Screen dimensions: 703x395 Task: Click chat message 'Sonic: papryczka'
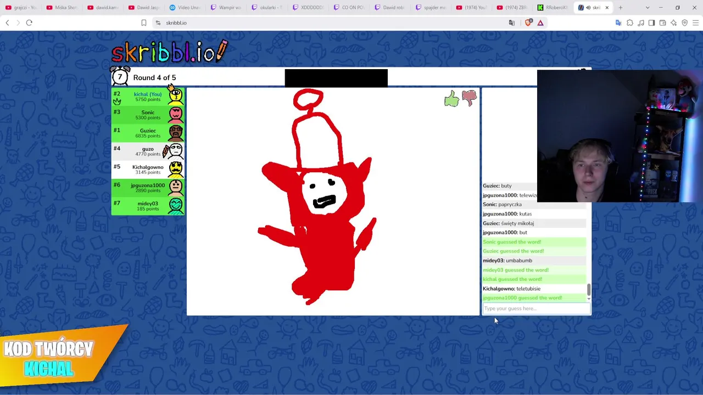[502, 205]
